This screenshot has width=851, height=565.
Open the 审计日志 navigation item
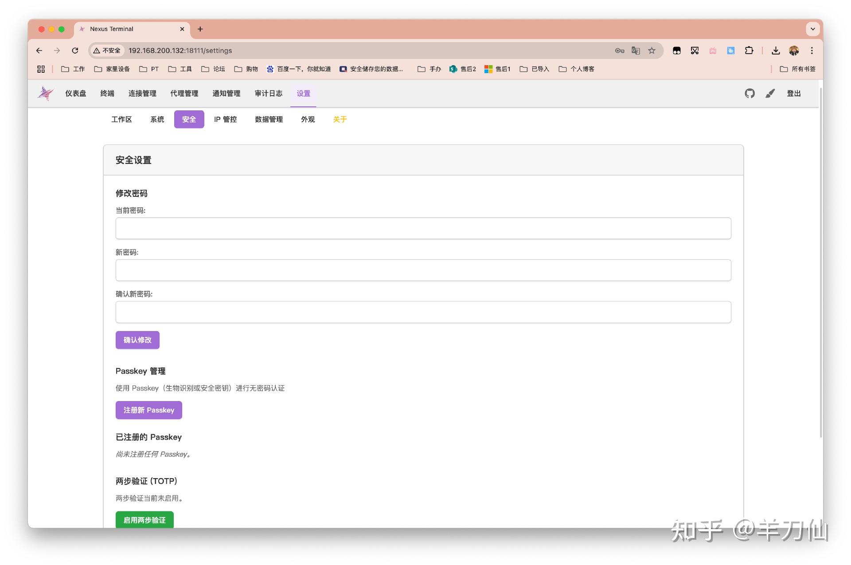point(268,94)
